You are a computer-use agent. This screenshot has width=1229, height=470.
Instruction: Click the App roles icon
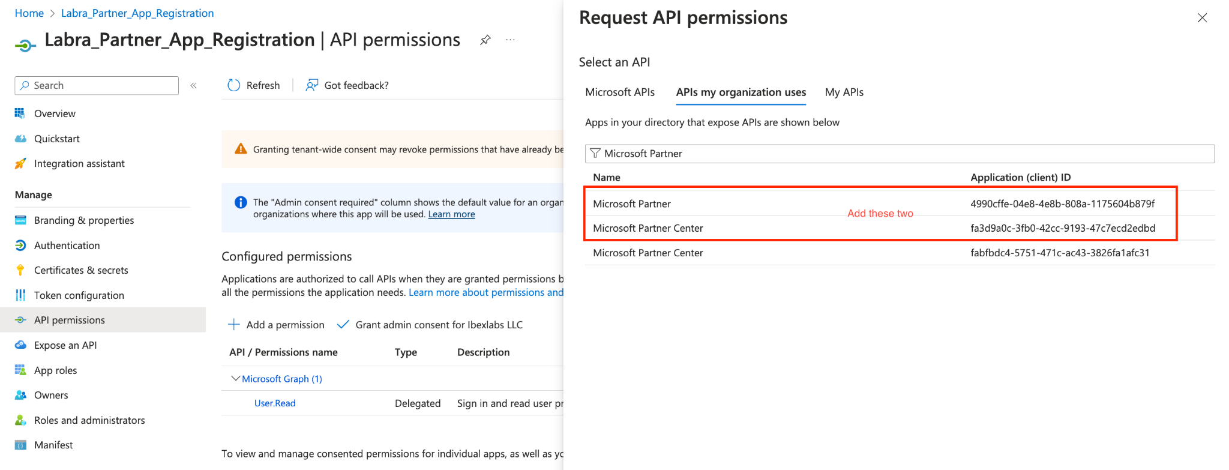click(x=20, y=370)
